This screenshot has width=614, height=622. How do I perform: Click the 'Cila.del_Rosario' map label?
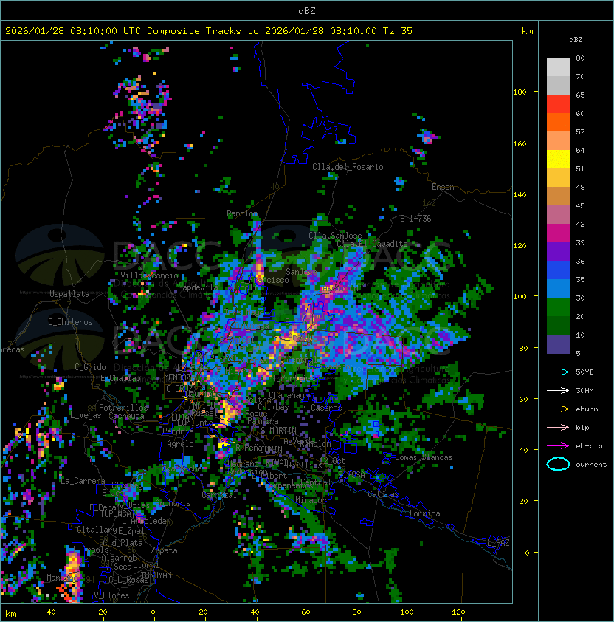pos(348,167)
